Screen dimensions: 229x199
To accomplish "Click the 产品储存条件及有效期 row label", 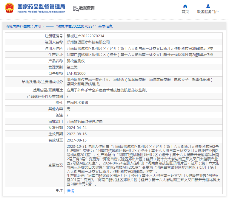I will (x=45, y=97).
